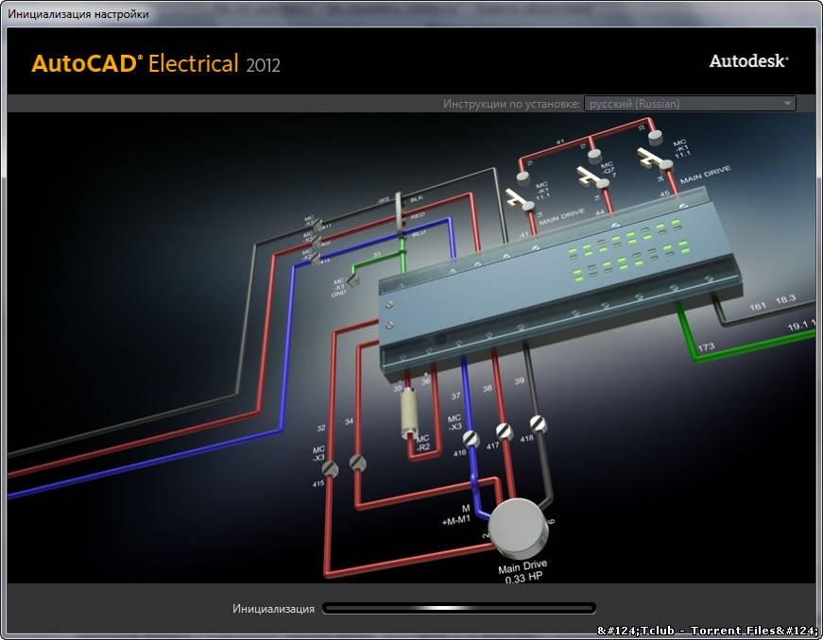The width and height of the screenshot is (823, 640).
Task: Click the Tclub Torrent Files watermark text
Action: pyautogui.click(x=709, y=630)
